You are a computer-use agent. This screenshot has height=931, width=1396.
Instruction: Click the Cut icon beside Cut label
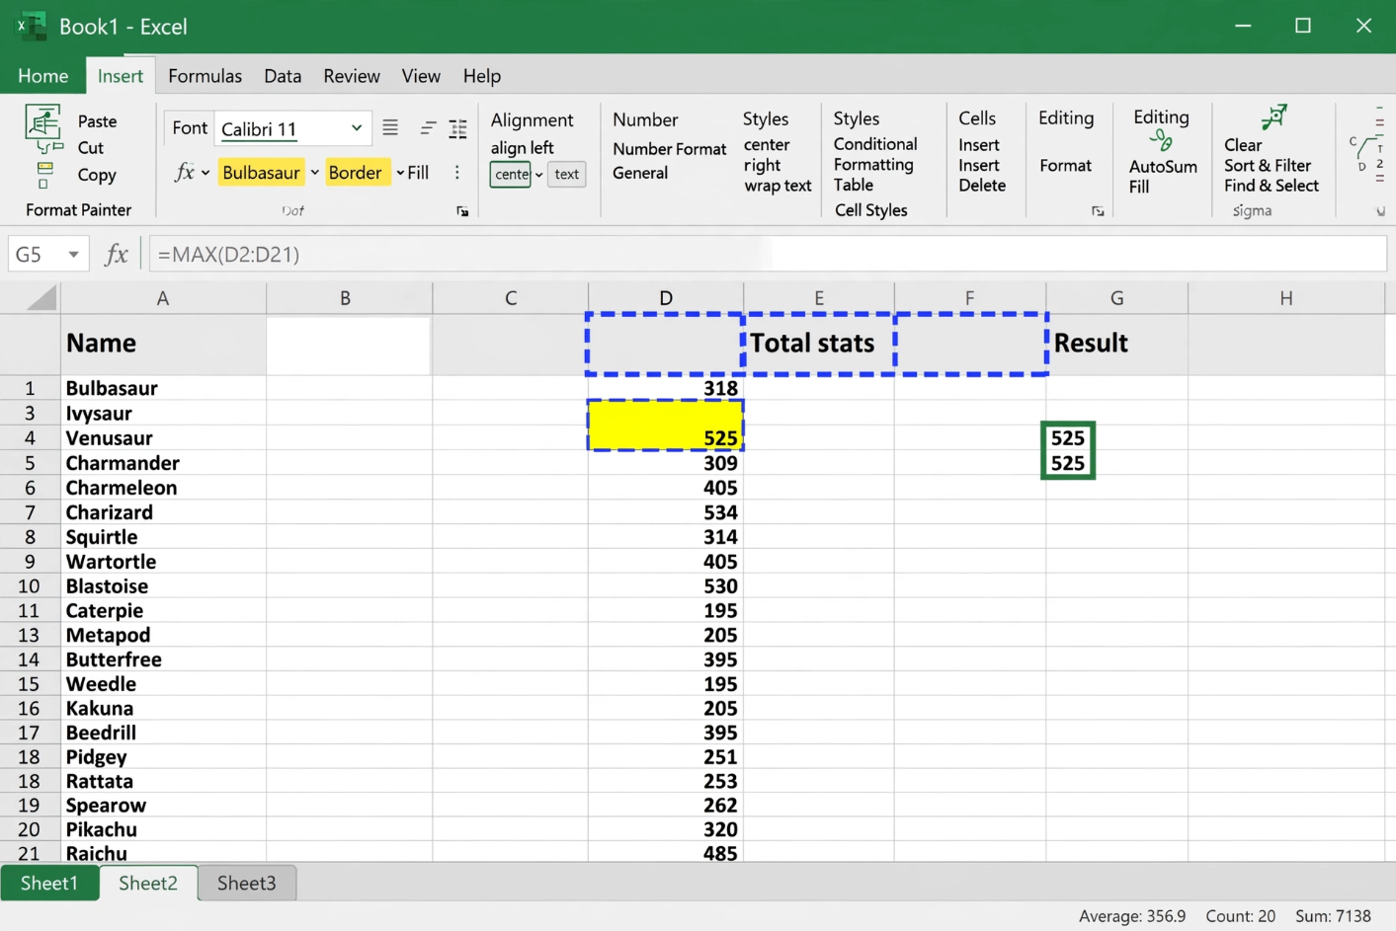(x=49, y=147)
